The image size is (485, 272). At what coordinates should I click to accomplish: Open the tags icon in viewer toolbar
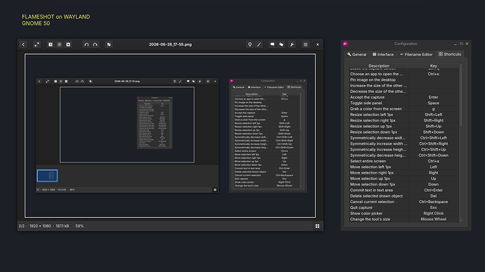pos(281,44)
